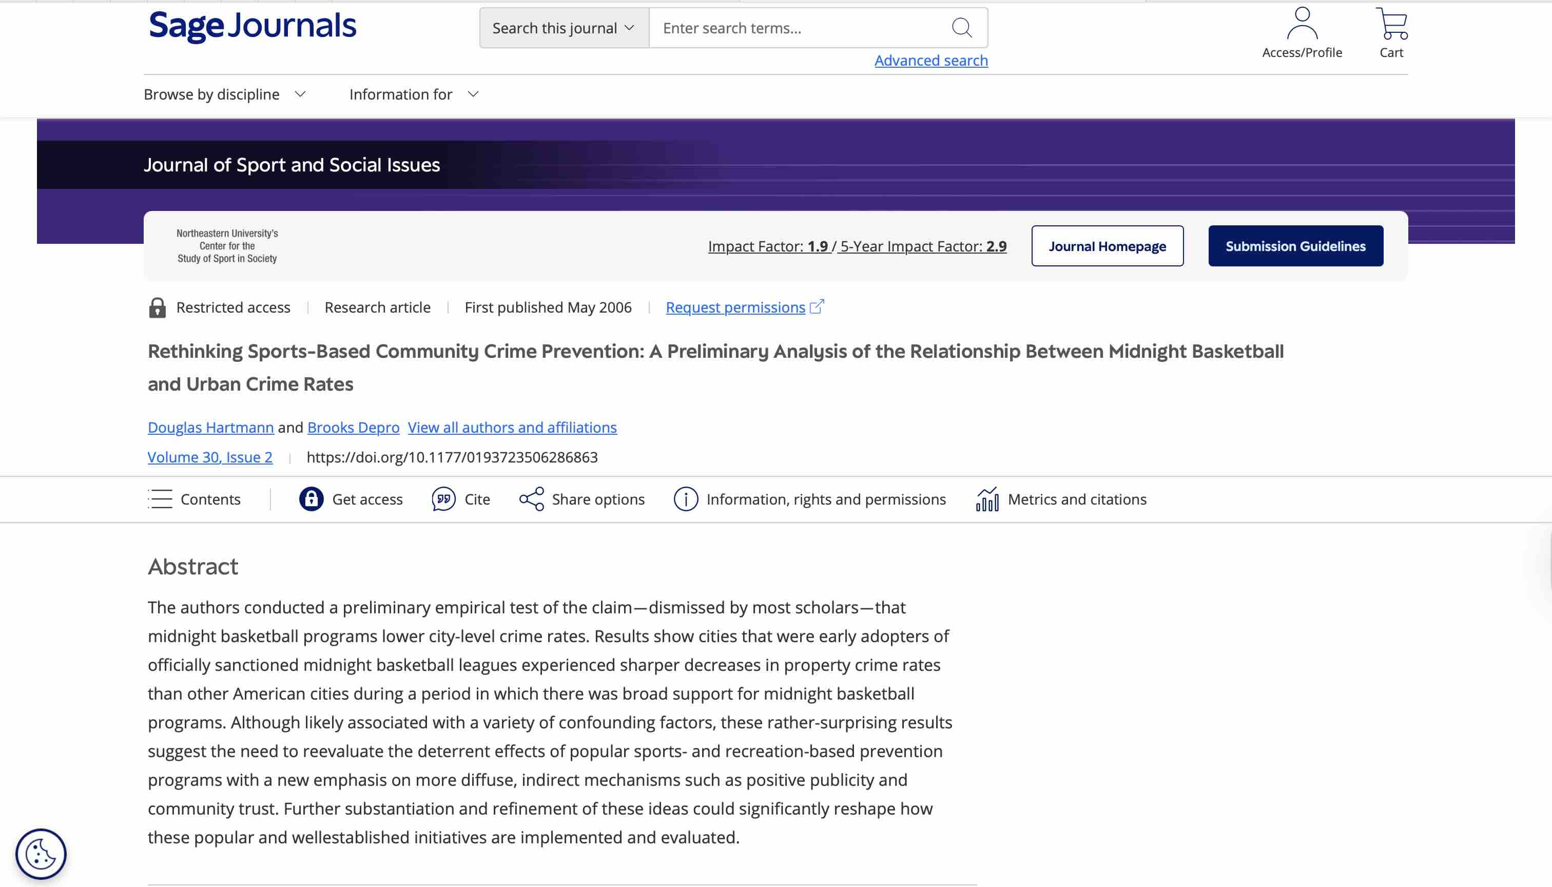Click the Share options icon
The width and height of the screenshot is (1552, 887).
[531, 499]
